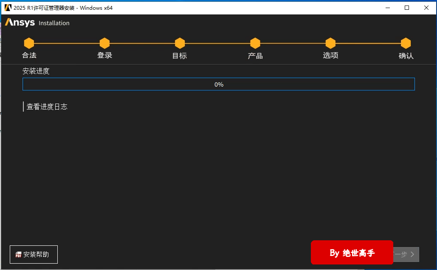The image size is (437, 270).
Task: Maximize the installer window
Action: pos(407,8)
